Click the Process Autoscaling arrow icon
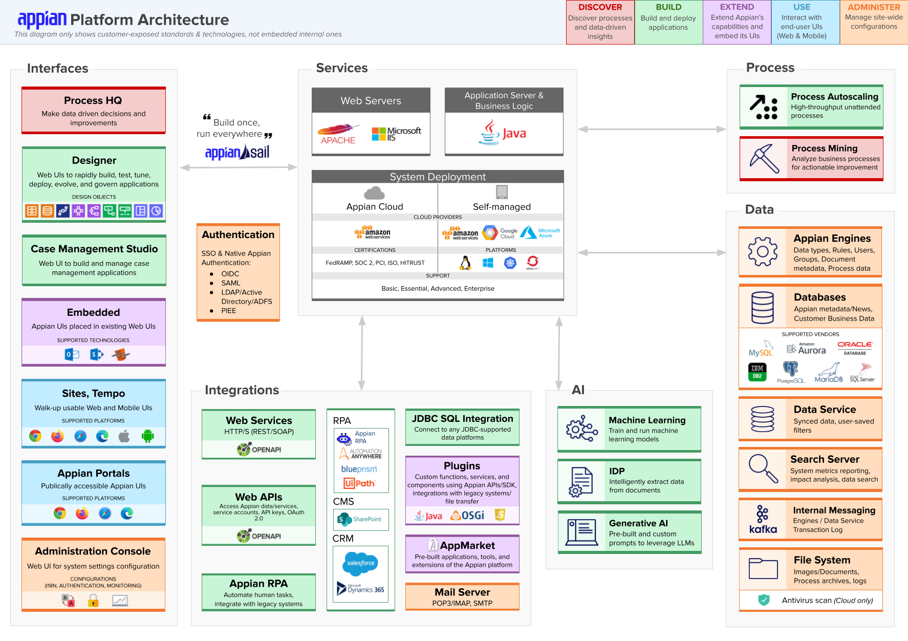Screen dimensions: 908x641 tap(764, 107)
